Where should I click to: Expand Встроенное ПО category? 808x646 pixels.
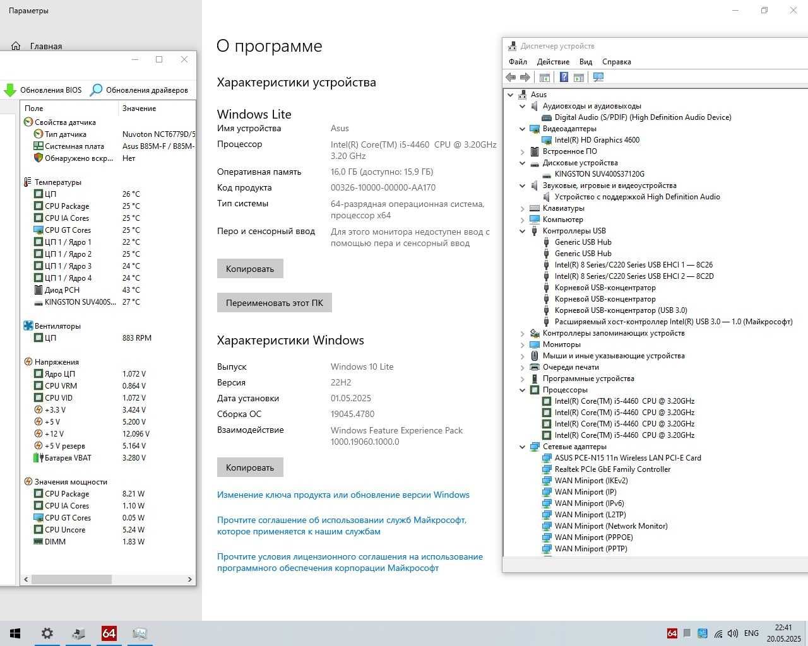[x=522, y=151]
